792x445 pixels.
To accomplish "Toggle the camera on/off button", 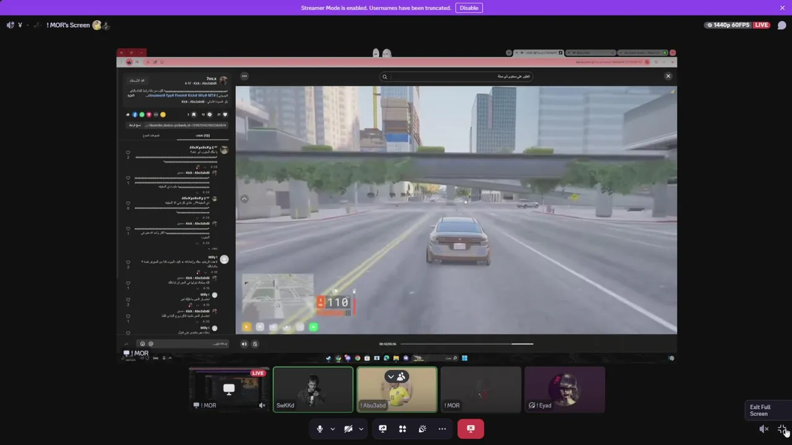I will [x=348, y=429].
